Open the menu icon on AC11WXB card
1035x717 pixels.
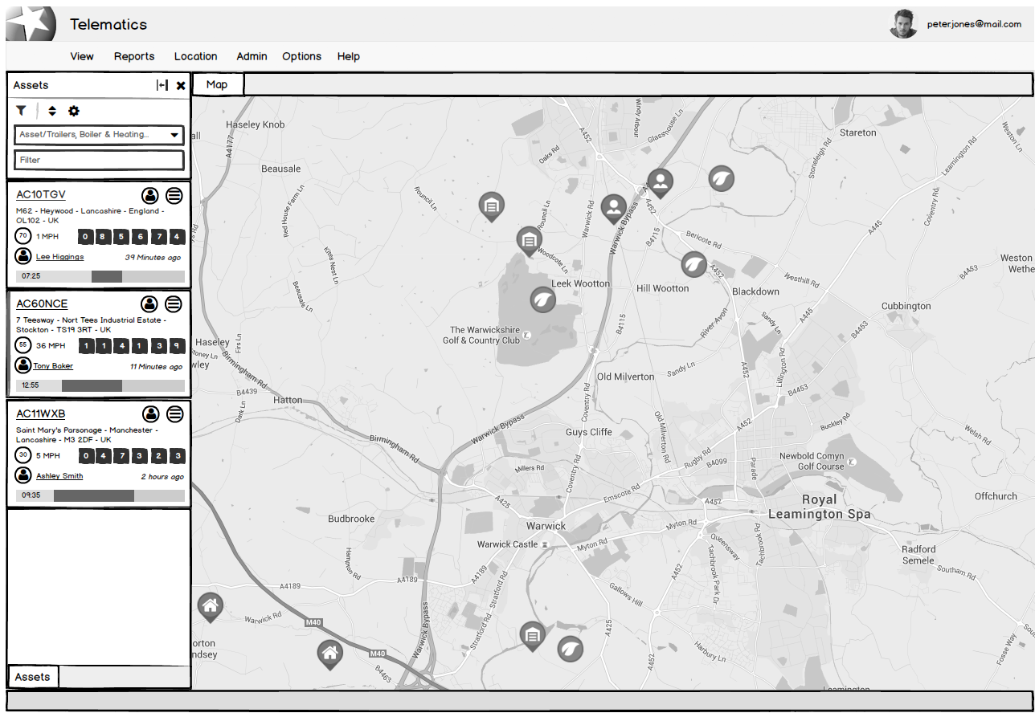175,414
